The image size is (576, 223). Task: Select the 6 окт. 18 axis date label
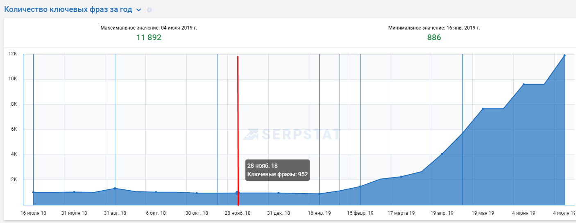click(156, 213)
